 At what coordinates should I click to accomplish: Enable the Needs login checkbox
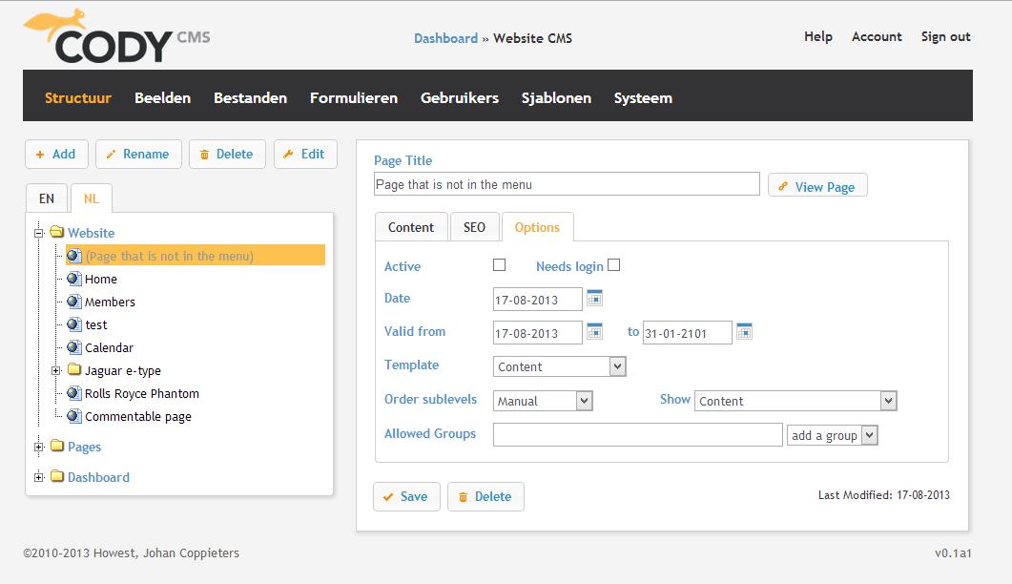pos(614,265)
